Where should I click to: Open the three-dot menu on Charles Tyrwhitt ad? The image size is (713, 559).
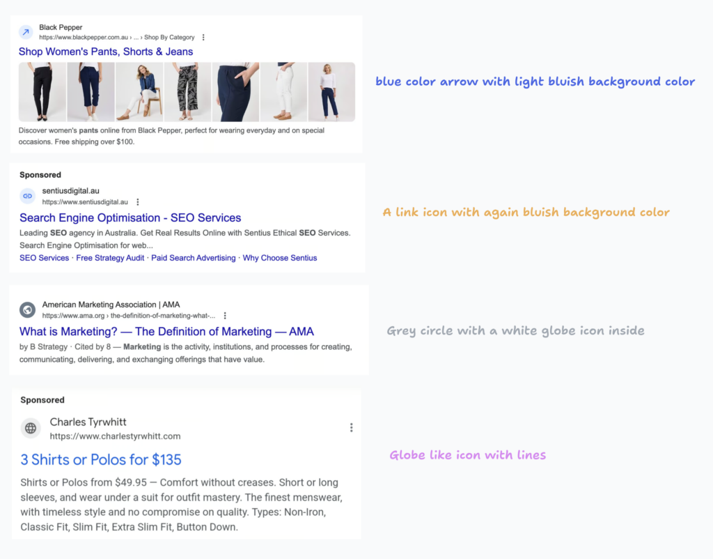351,427
